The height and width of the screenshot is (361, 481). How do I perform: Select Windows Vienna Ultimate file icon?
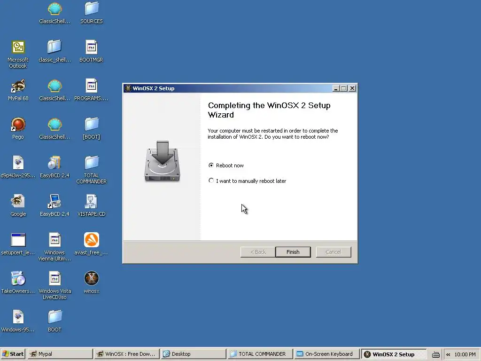pos(54,247)
